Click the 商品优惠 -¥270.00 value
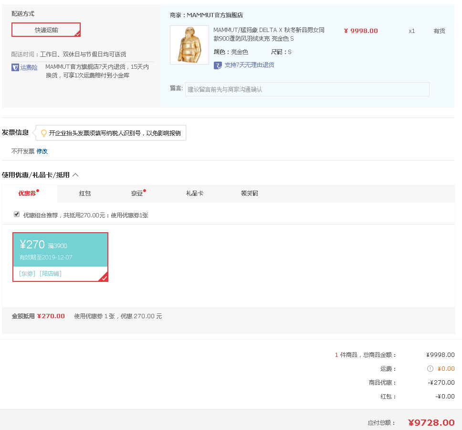 coord(441,383)
